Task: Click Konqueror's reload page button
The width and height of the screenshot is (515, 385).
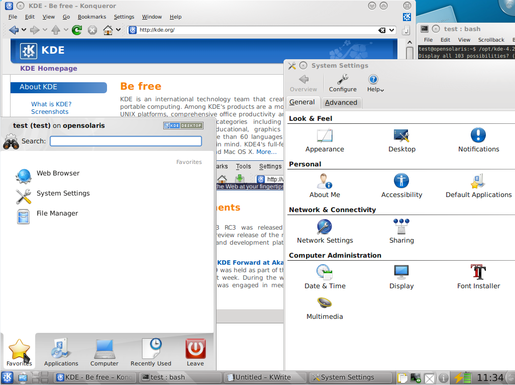Action: 77,30
